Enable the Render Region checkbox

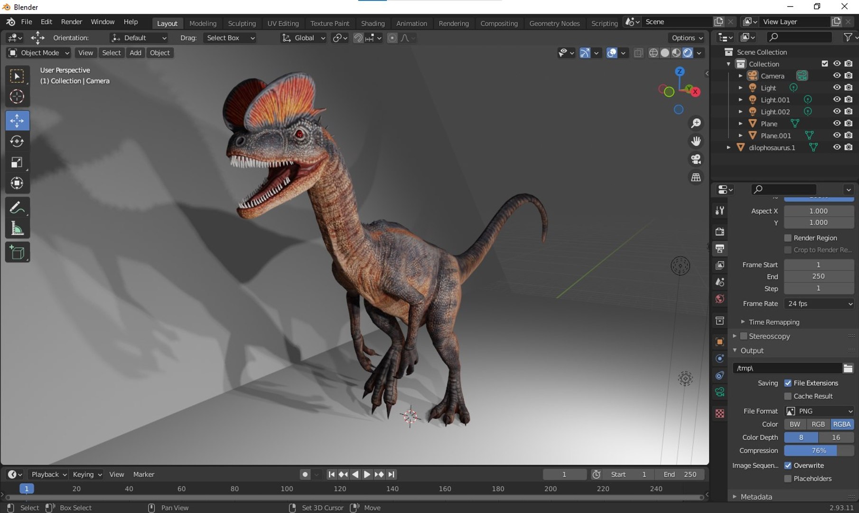pos(788,238)
